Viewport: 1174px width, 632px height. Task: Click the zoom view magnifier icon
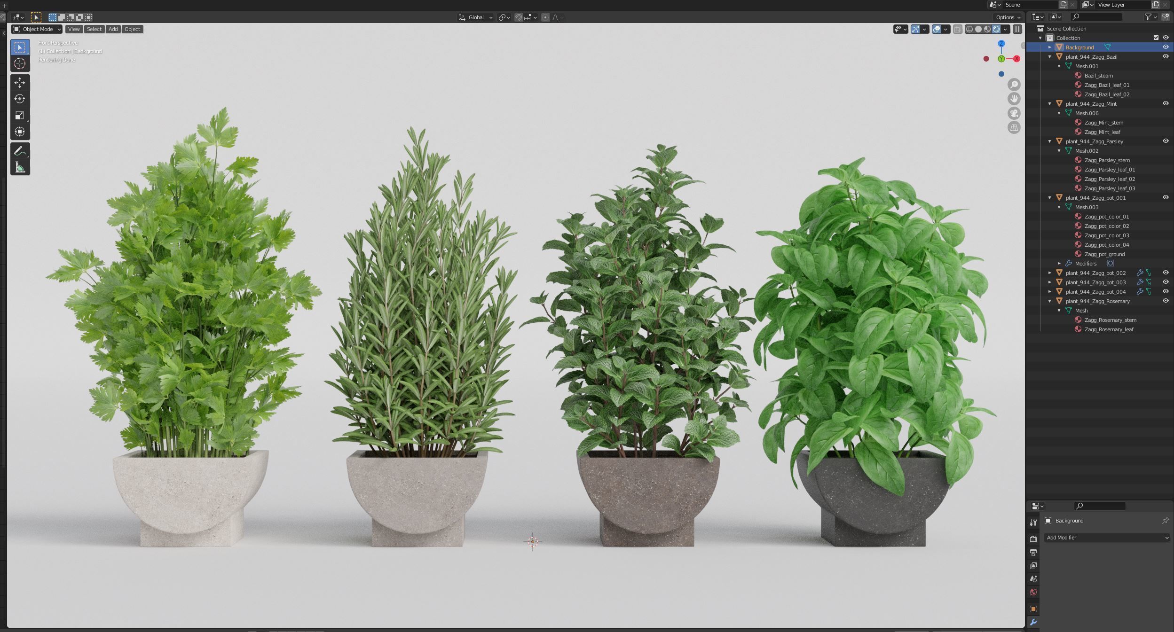pyautogui.click(x=1014, y=85)
